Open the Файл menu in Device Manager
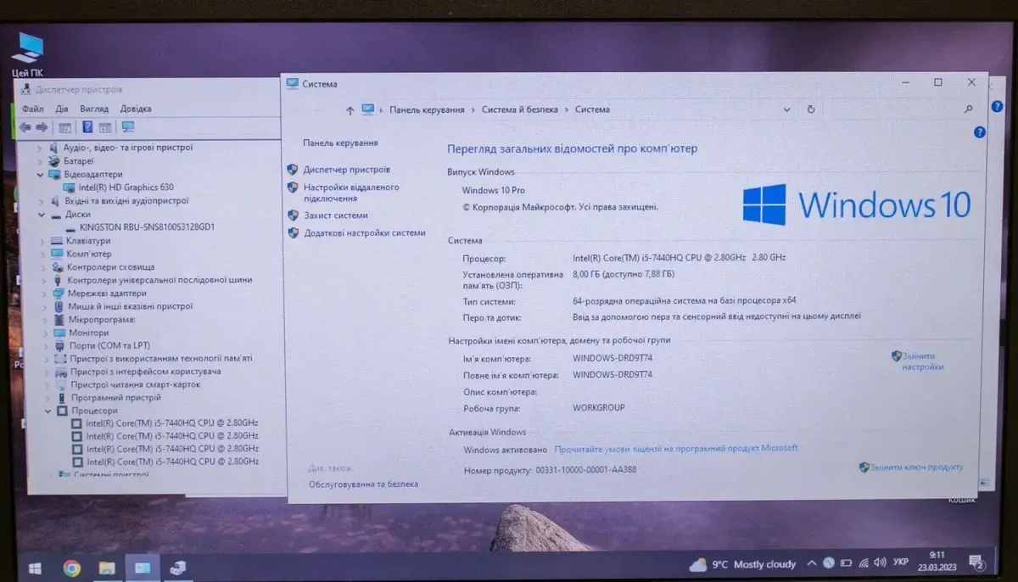This screenshot has width=1018, height=582. (x=33, y=109)
